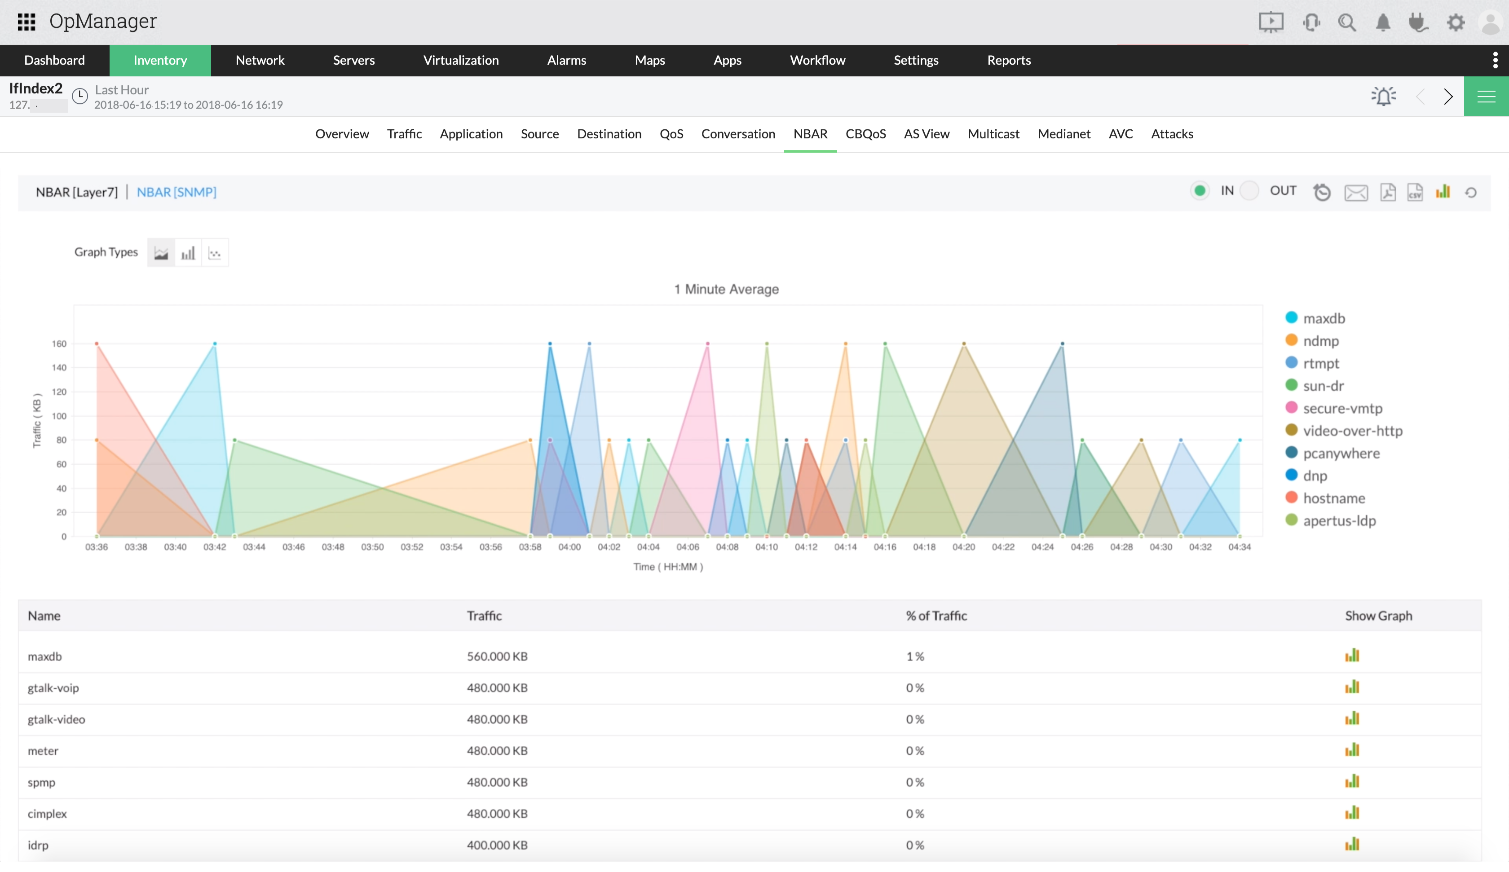Select the area chart graph type
This screenshot has height=872, width=1509.
point(161,253)
